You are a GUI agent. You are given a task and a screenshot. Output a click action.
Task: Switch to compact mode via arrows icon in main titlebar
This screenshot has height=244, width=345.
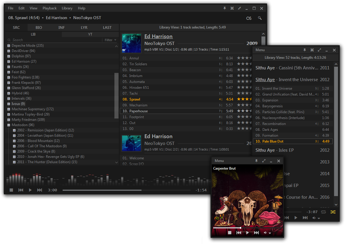click(x=239, y=8)
